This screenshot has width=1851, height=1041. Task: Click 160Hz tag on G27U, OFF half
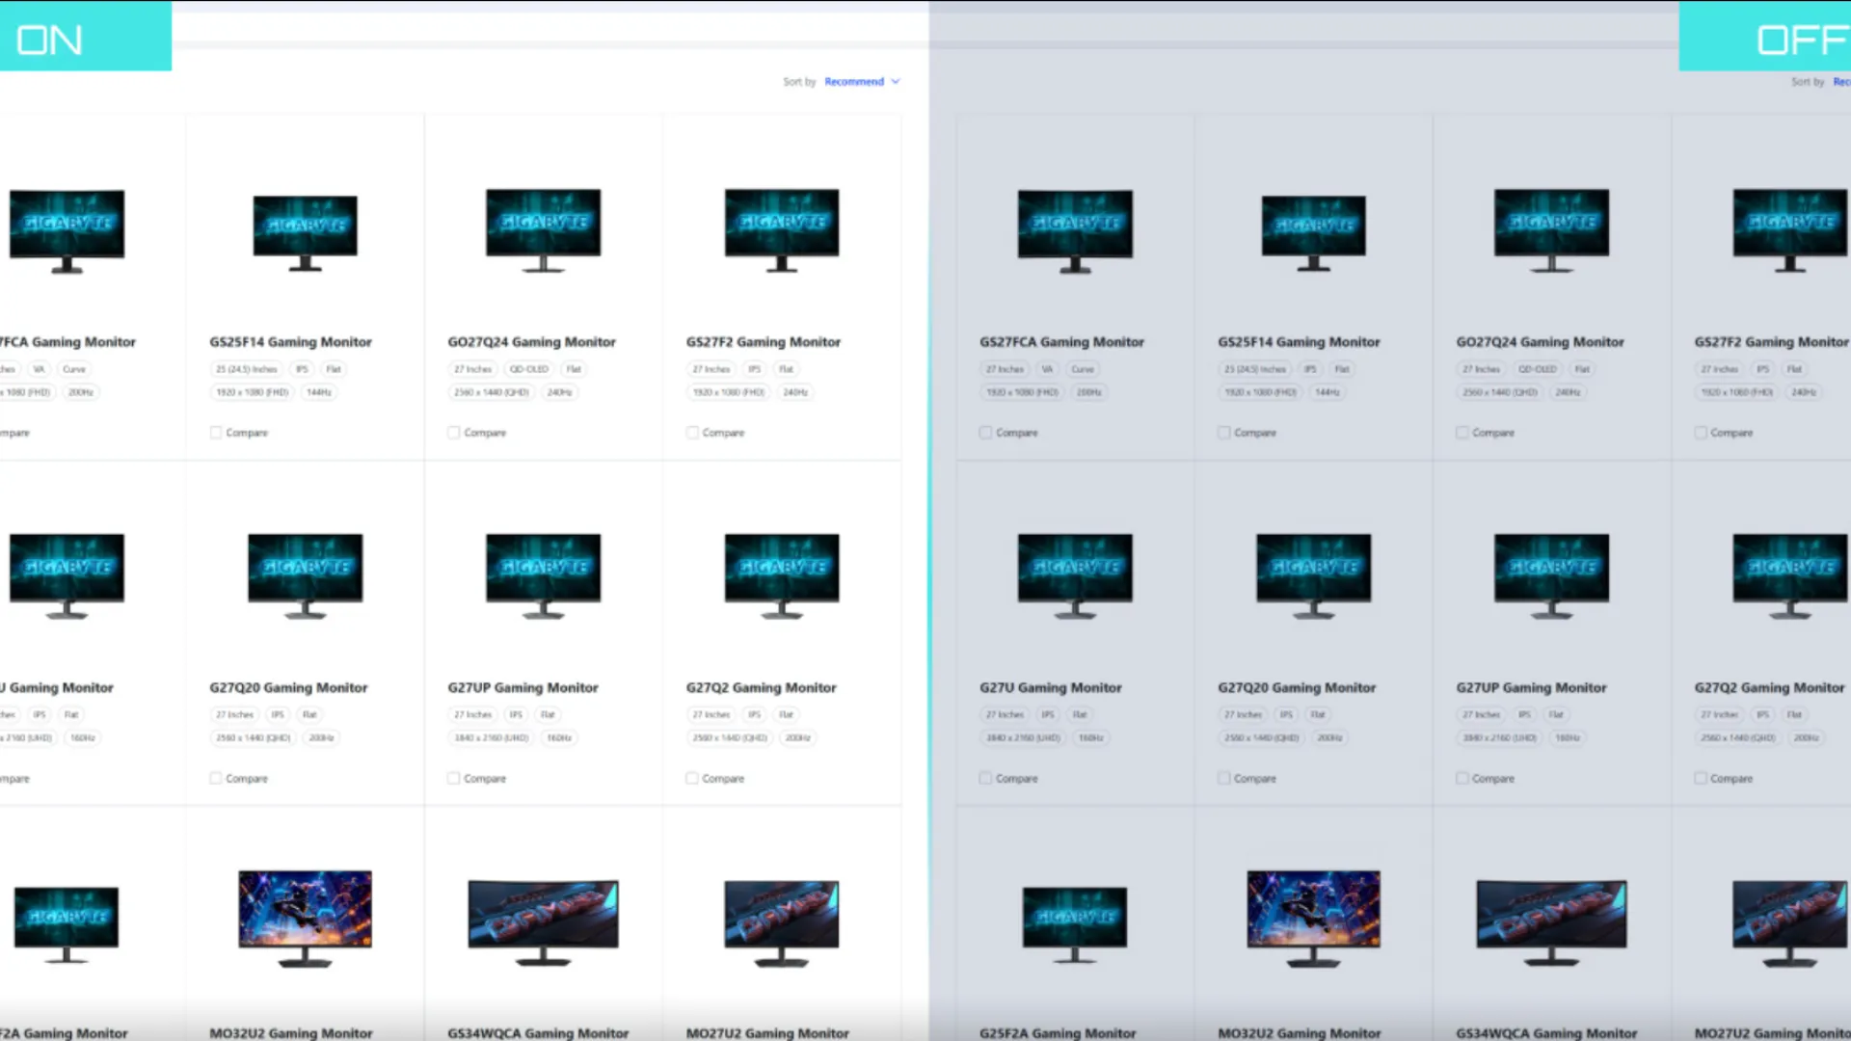pyautogui.click(x=1090, y=738)
